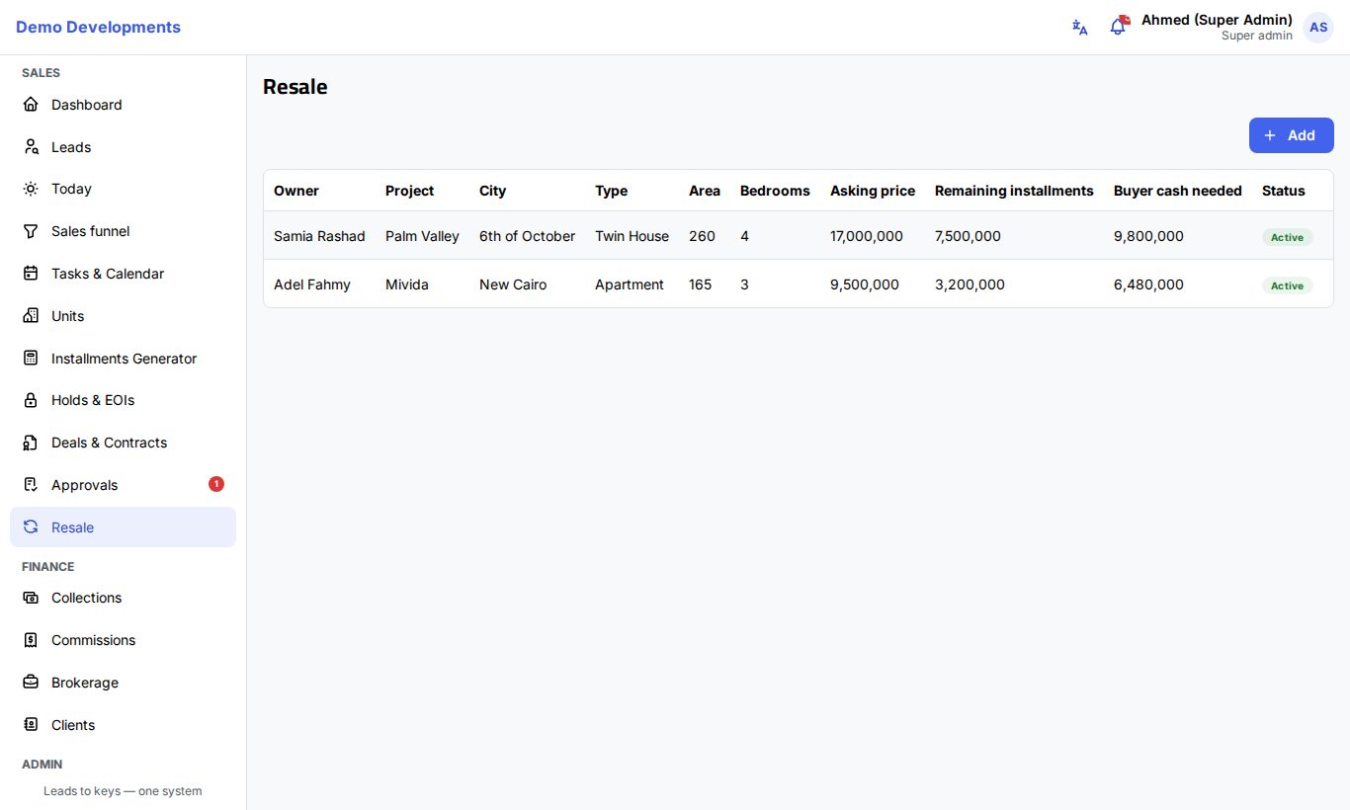Click the Today sun icon
1350x810 pixels.
31,189
